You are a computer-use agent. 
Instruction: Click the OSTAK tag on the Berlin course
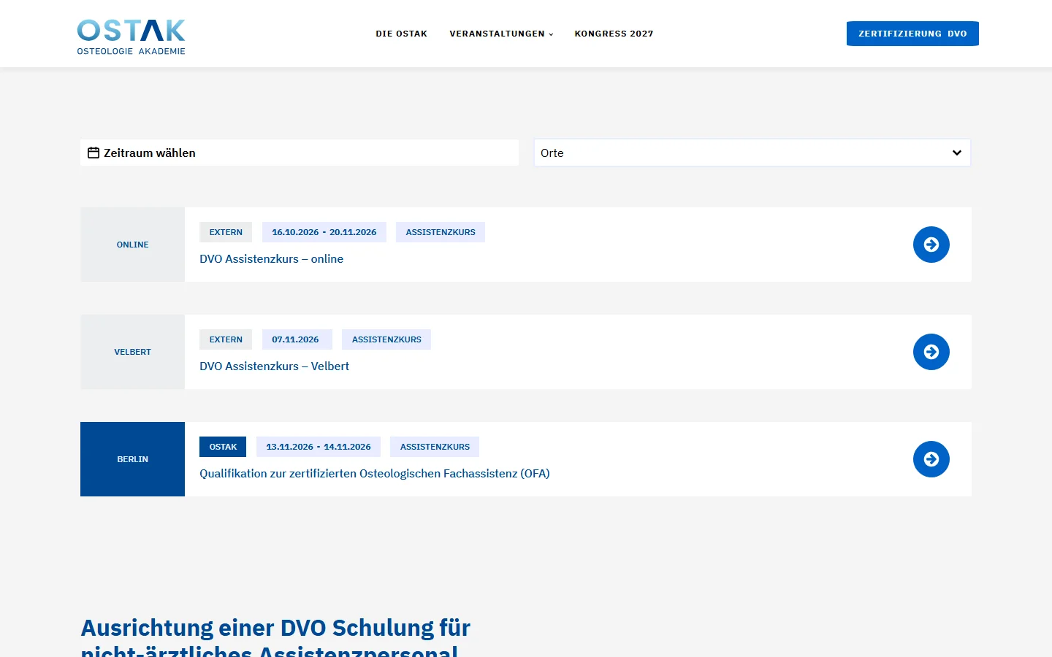pos(223,447)
